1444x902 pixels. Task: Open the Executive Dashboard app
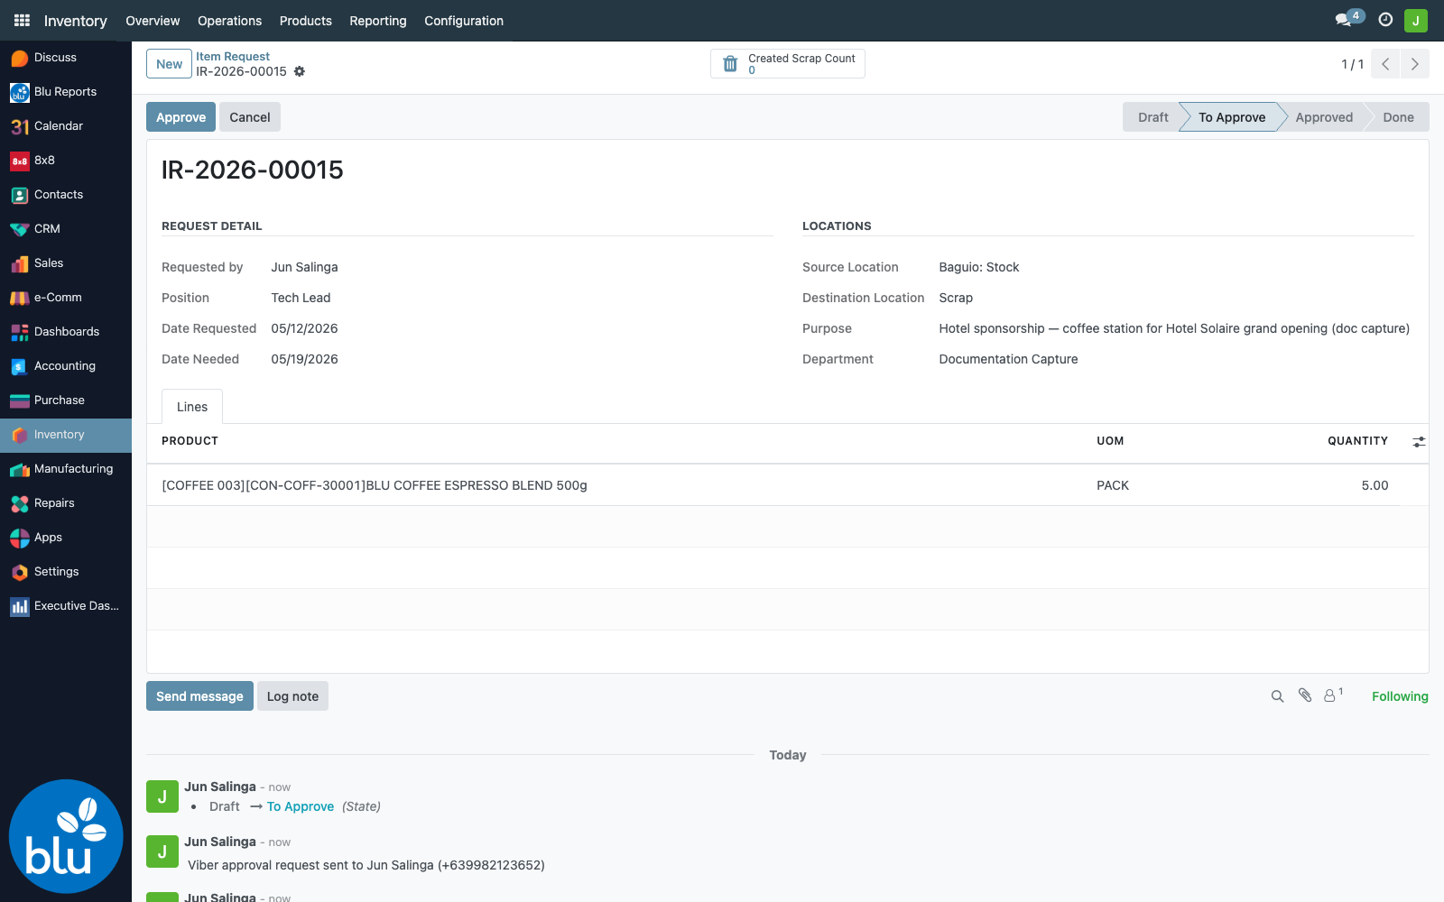click(x=66, y=606)
